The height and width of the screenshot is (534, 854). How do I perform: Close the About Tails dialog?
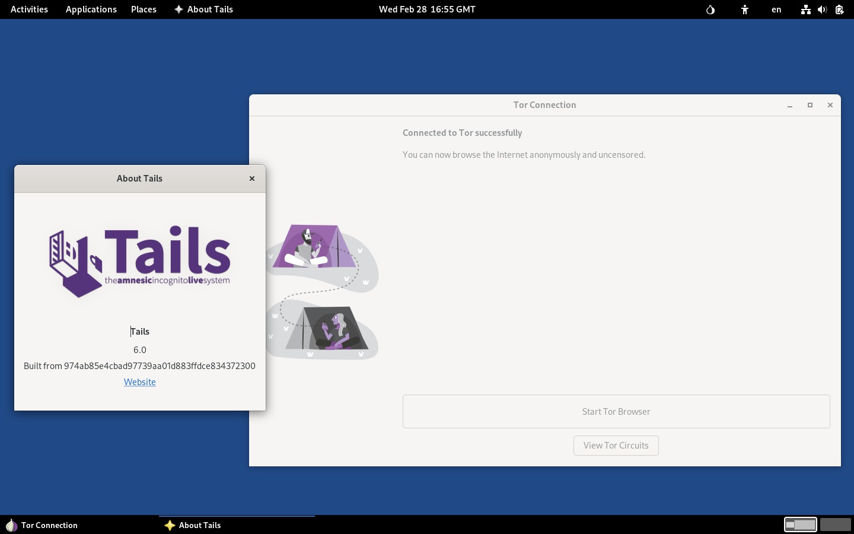click(x=252, y=179)
